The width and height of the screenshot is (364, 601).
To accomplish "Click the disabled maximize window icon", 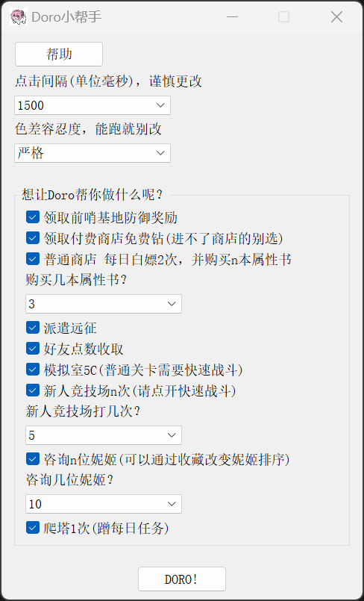I will click(x=283, y=17).
